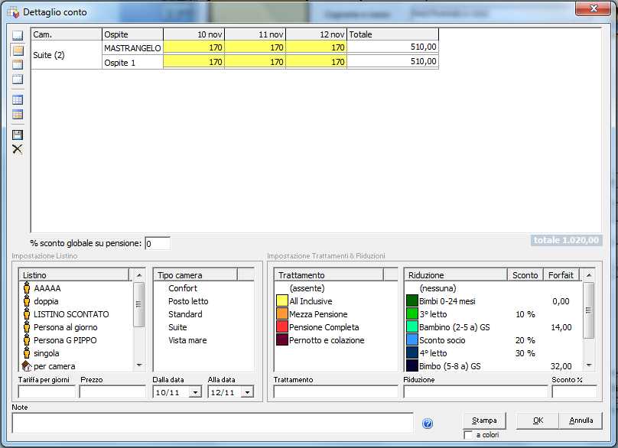Click the Tipo camera column header
This screenshot has width=618, height=448.
click(196, 275)
